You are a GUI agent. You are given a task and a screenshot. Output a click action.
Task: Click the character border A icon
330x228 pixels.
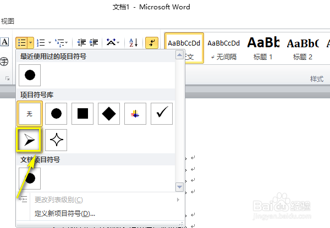click(x=4, y=42)
